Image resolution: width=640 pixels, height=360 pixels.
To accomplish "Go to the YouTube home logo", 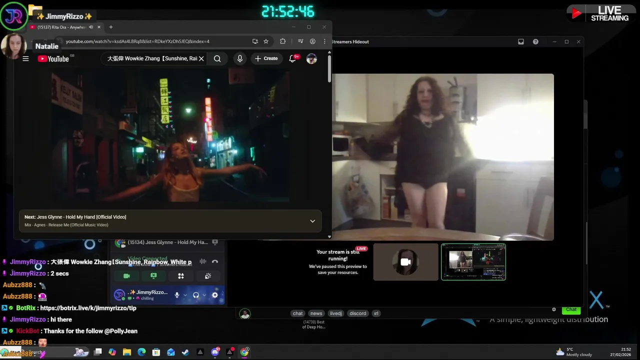I will point(53,58).
